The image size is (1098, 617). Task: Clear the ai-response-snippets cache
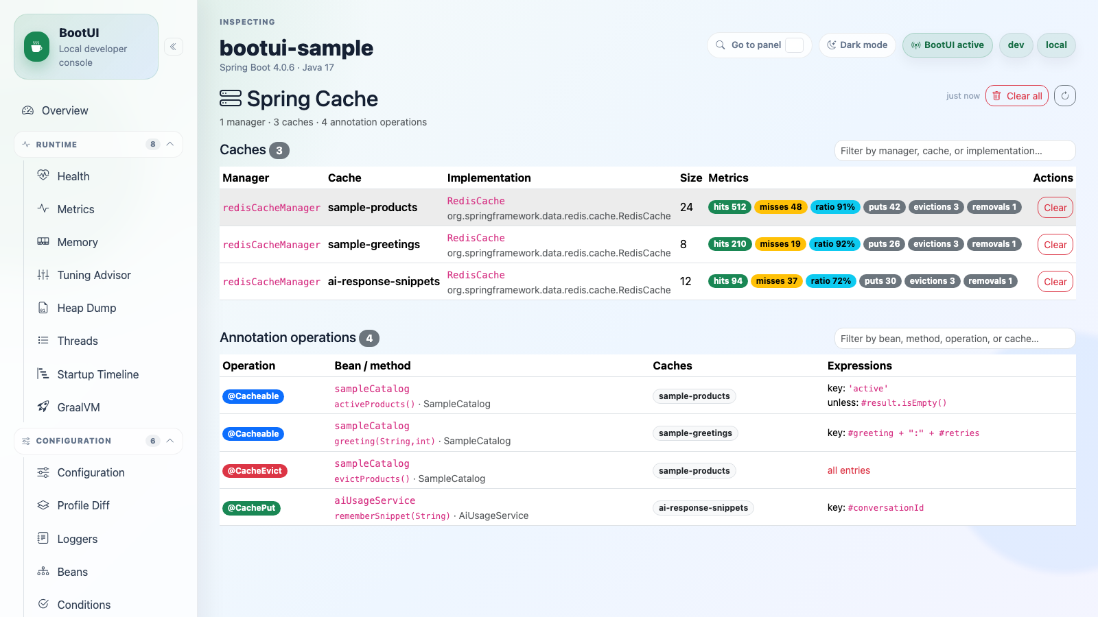[1055, 282]
